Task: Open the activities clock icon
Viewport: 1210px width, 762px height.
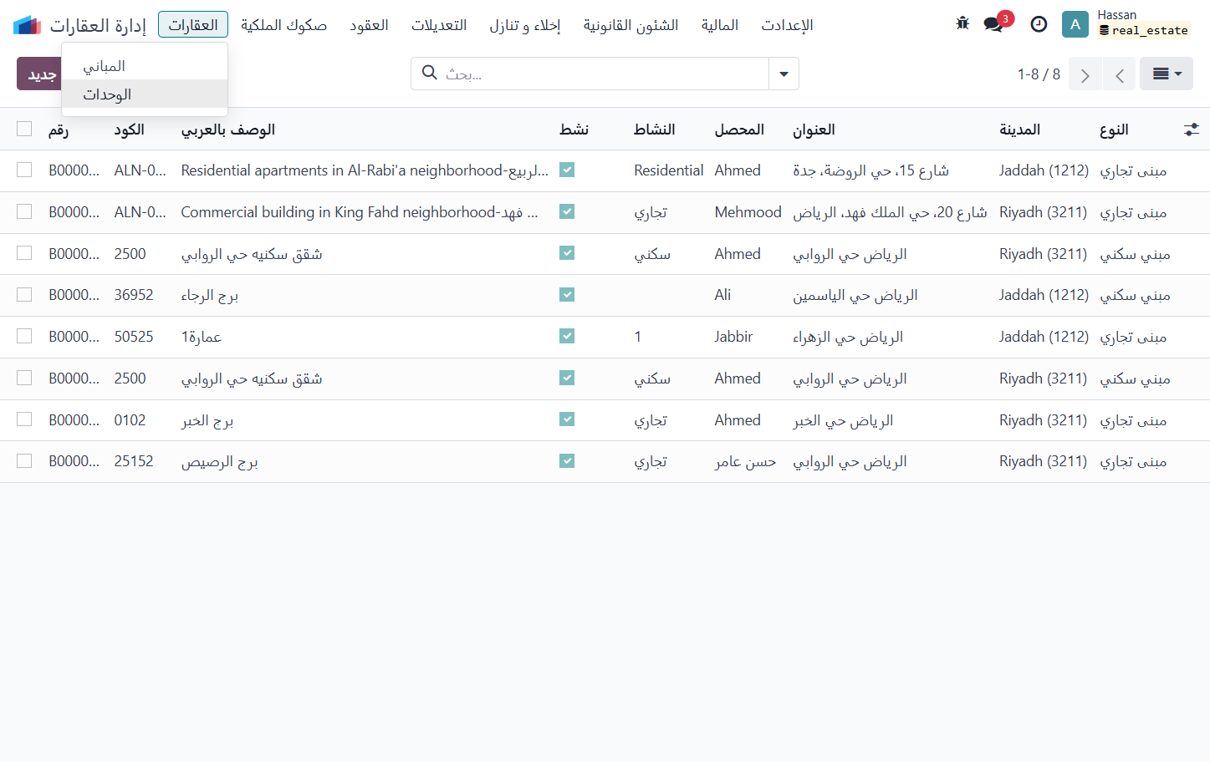Action: 1039,24
